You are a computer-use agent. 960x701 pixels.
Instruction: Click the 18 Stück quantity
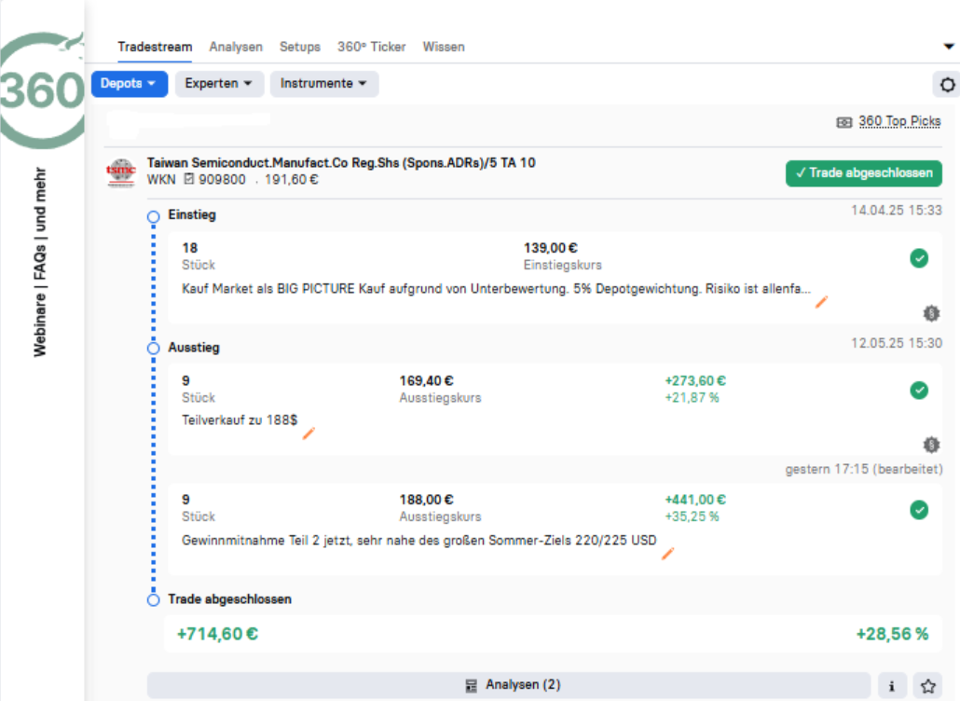point(199,256)
